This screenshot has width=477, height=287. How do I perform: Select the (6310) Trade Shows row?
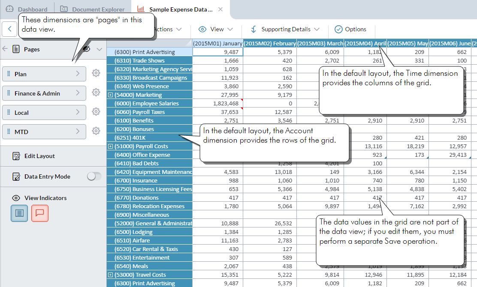click(x=150, y=60)
